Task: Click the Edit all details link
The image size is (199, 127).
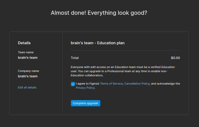Action: [27, 87]
